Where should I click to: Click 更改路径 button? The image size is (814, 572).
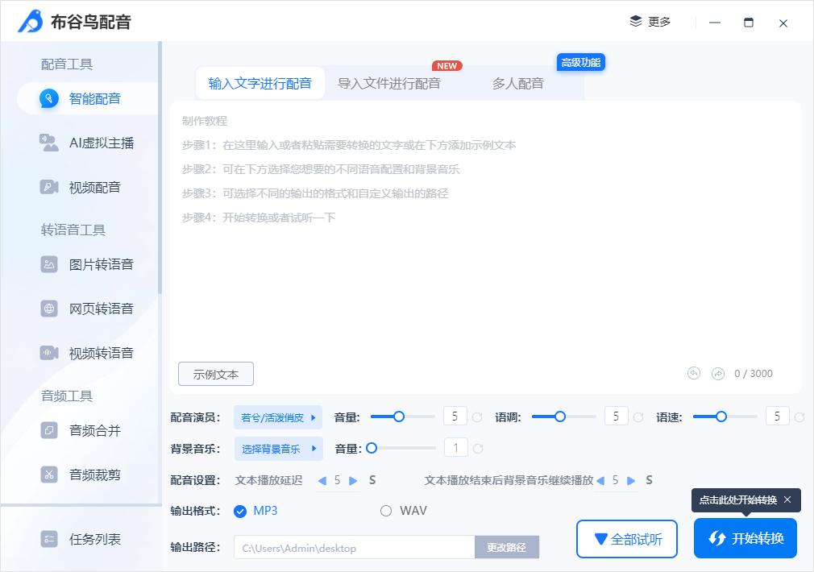point(507,547)
